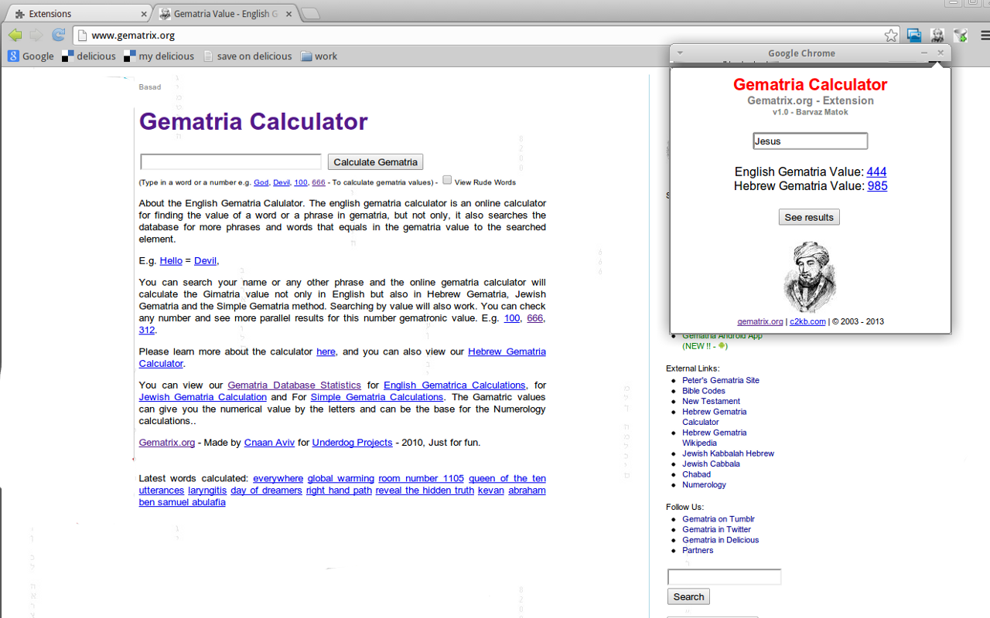Click the popup input containing 'Jesus'
The width and height of the screenshot is (990, 618).
coord(810,141)
